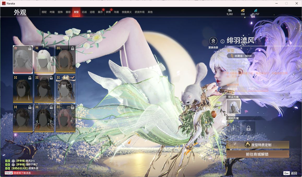302x177 pixels.
Task: Switch to the 搭配 tab
Action: 44,12
